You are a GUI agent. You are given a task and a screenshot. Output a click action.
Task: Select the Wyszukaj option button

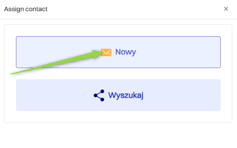pos(118,95)
